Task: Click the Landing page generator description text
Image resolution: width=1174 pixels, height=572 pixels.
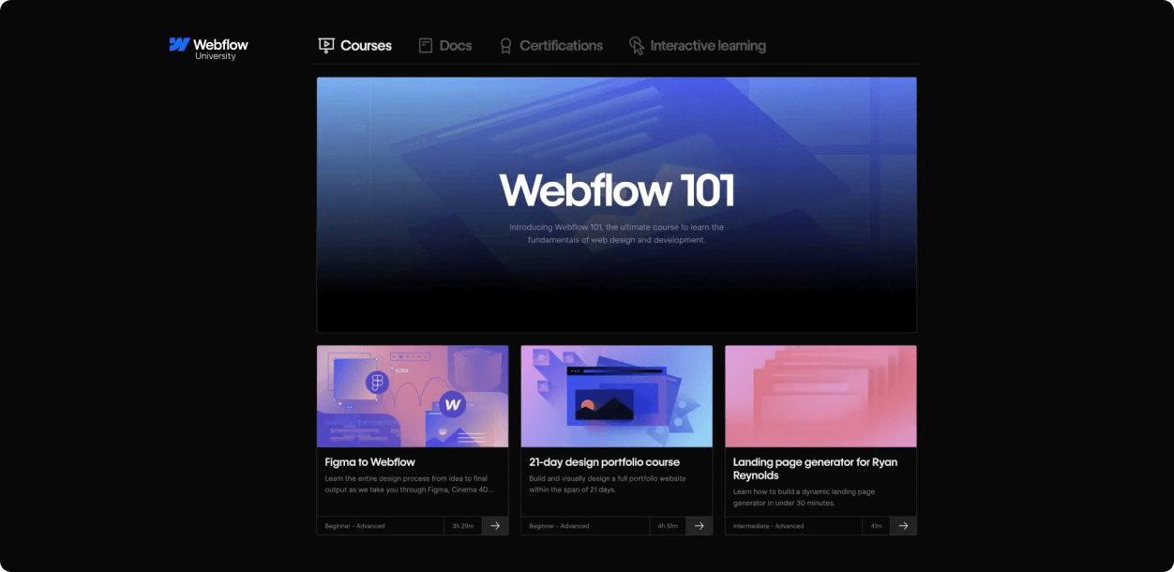Action: (x=804, y=498)
